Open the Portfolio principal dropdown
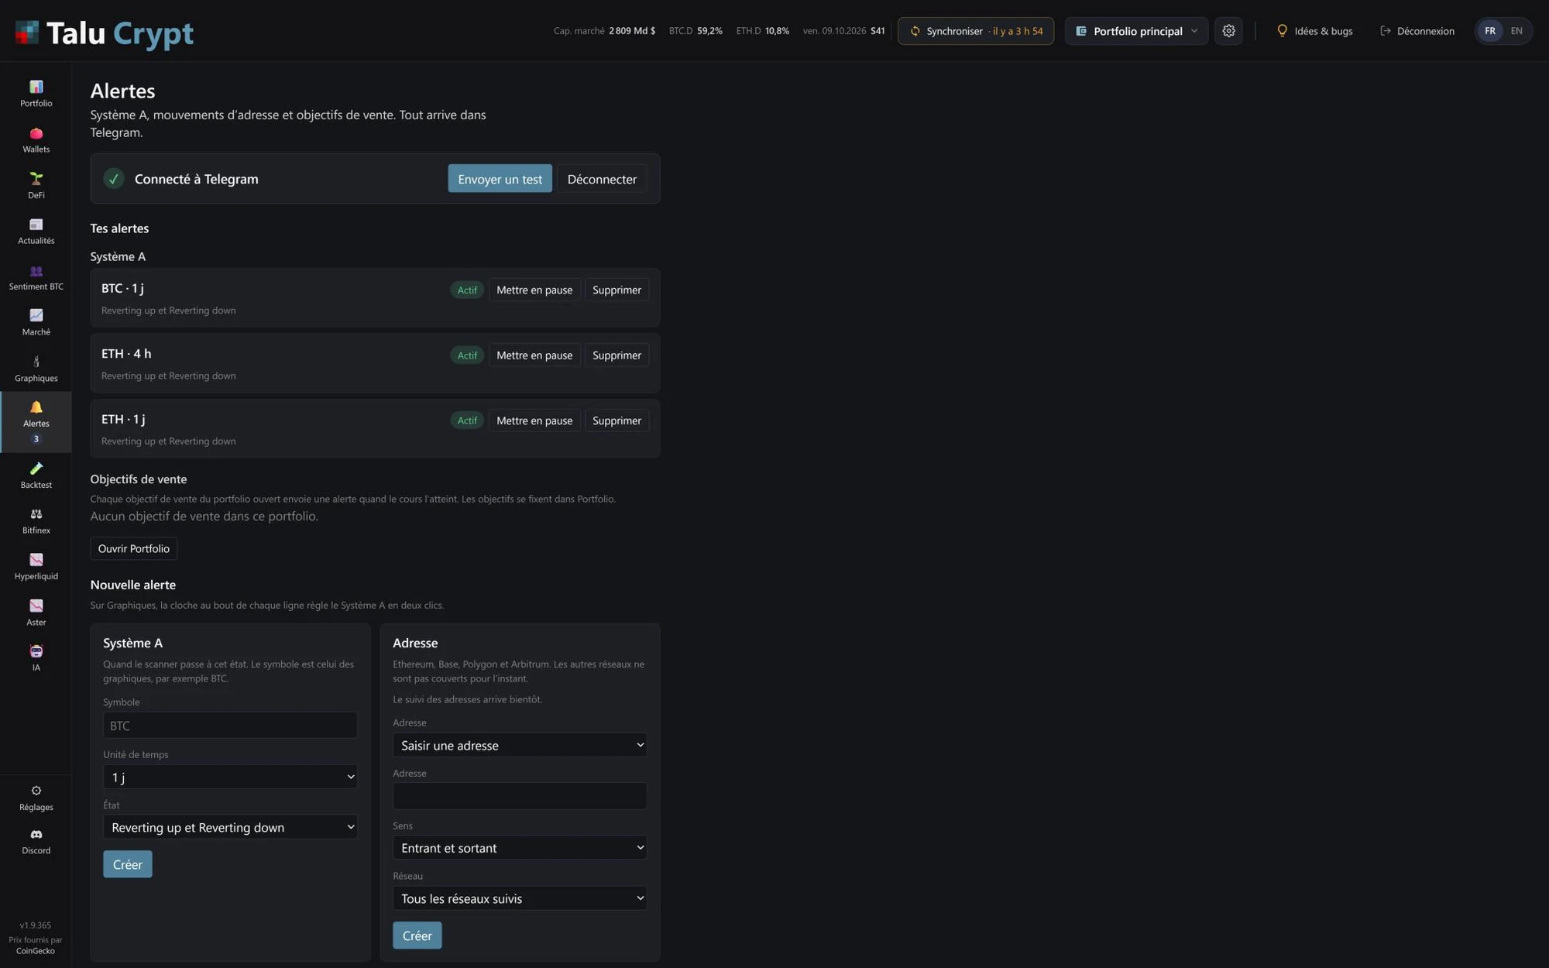This screenshot has height=968, width=1549. (1136, 31)
